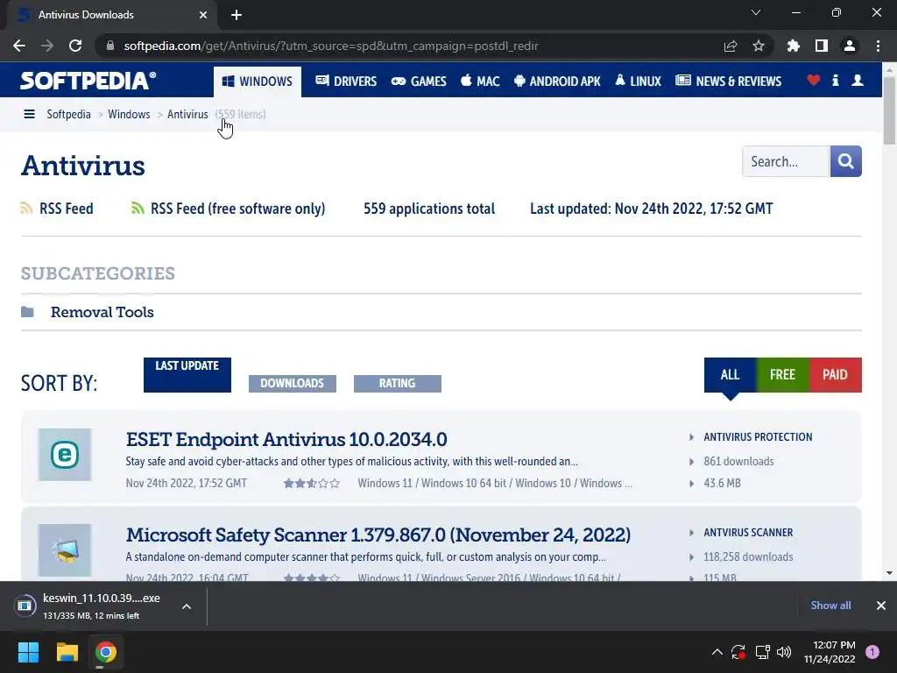Open the clock showing 12:07 PM
The image size is (897, 673).
830,652
